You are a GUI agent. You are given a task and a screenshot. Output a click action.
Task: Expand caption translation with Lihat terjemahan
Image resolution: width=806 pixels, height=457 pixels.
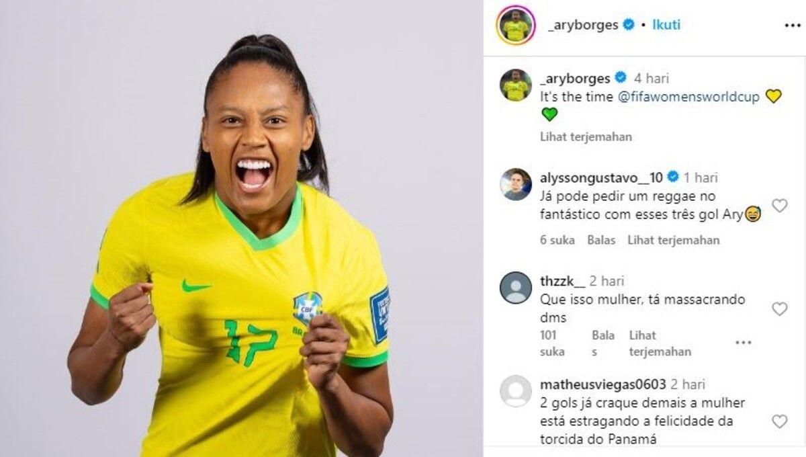coord(586,136)
